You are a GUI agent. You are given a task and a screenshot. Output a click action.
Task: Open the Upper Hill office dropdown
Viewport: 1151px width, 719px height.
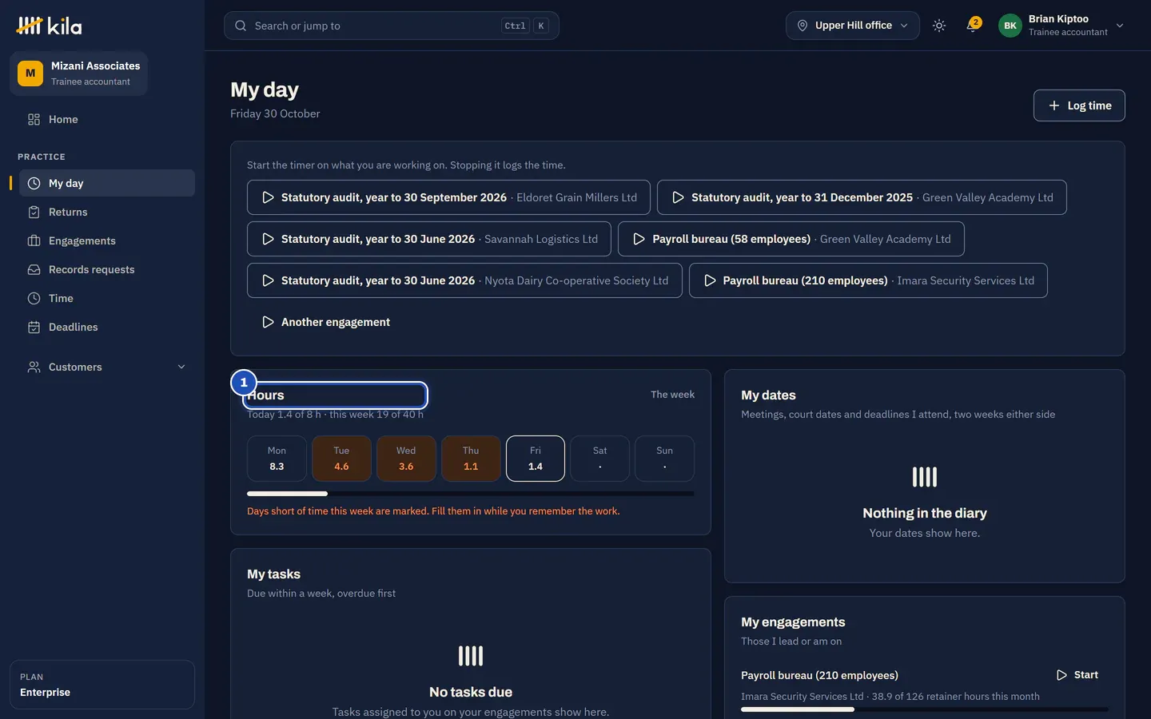(x=853, y=26)
